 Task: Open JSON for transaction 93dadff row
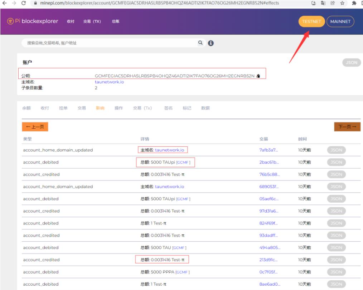(x=337, y=235)
